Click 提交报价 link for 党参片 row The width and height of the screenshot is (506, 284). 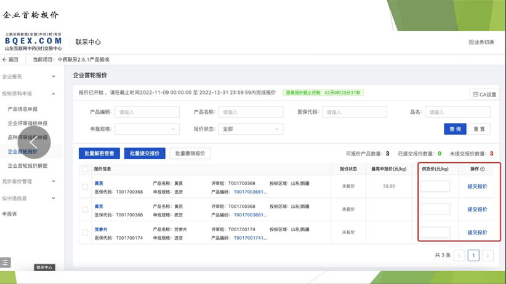click(477, 232)
